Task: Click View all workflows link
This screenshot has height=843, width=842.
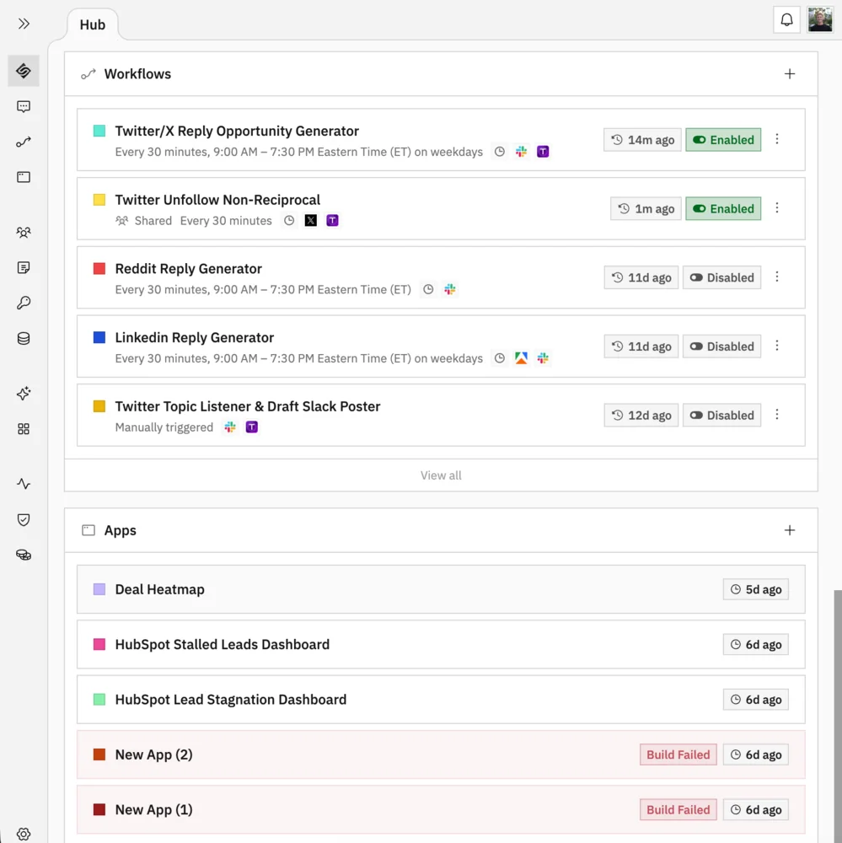Action: point(441,475)
